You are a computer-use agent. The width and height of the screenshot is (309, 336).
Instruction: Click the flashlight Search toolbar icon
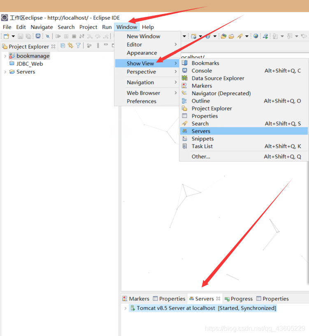(240, 36)
